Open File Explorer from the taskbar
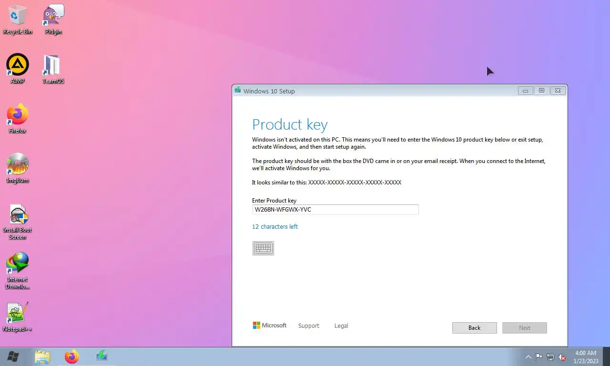The image size is (610, 366). pyautogui.click(x=42, y=356)
